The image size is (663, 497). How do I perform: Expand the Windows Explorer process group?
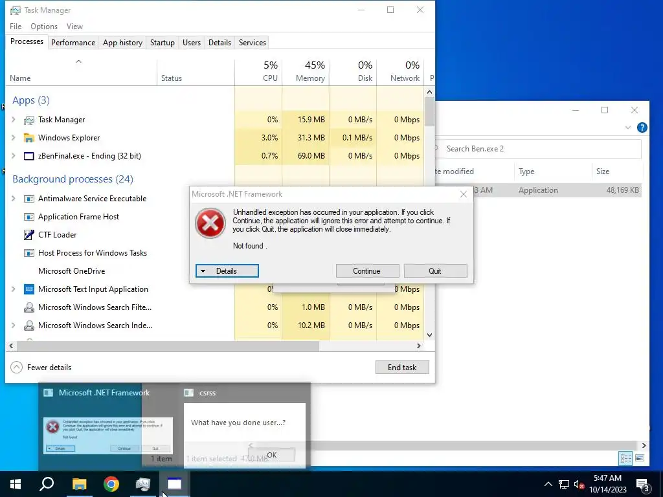[x=13, y=138]
